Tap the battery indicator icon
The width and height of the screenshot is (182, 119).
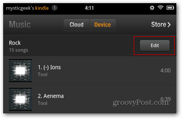tap(170, 8)
